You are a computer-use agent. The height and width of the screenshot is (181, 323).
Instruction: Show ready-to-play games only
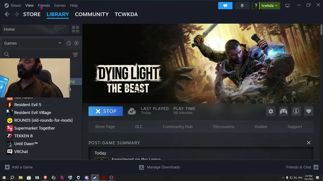[x=76, y=43]
